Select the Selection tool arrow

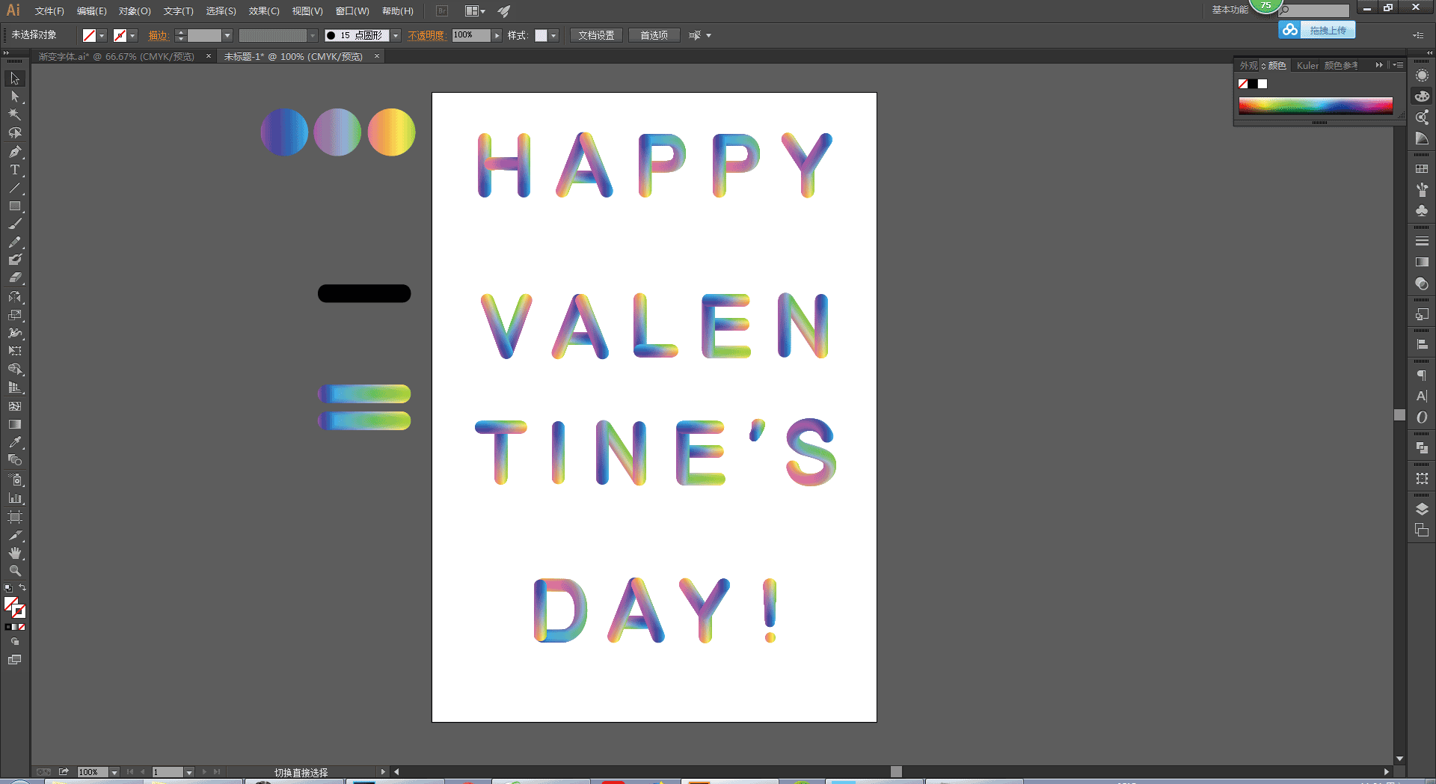click(x=15, y=79)
